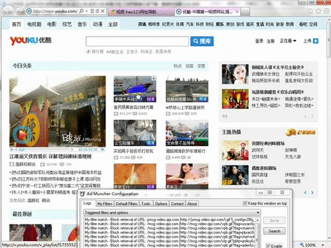Click the Search button in Ad Muncher
This screenshot has height=248, width=331.
[x=274, y=231]
